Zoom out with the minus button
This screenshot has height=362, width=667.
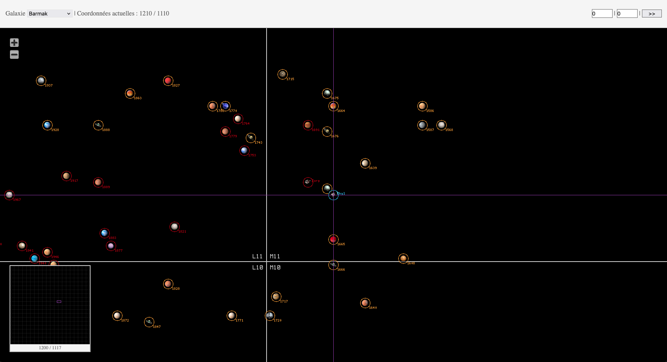[14, 55]
